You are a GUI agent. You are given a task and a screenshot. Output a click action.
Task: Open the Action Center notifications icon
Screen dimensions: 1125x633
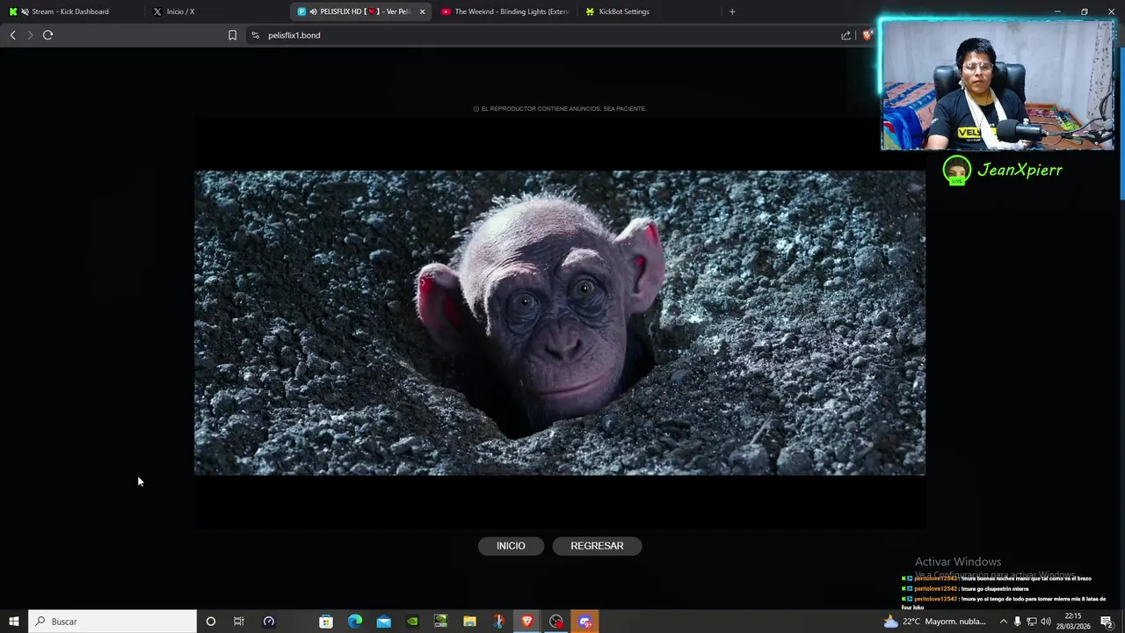tap(1107, 622)
